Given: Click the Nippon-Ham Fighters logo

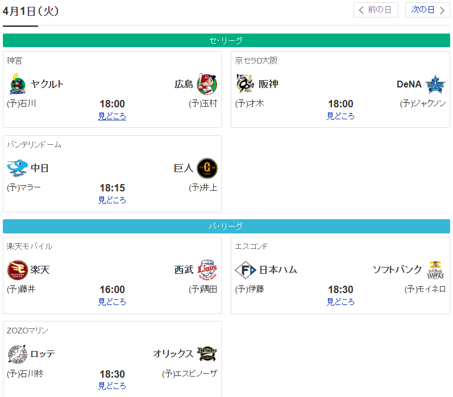Looking at the screenshot, I should [246, 270].
